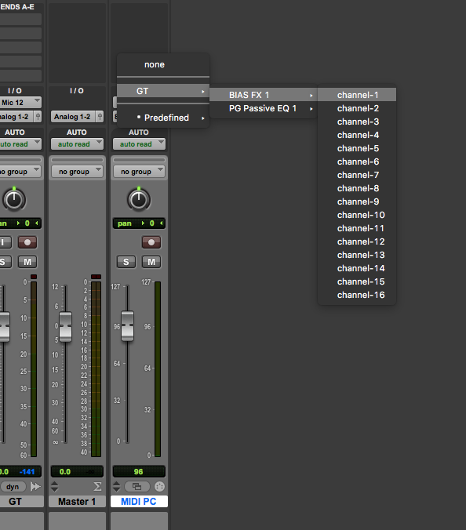
Task: Click the pan knob on the GT strip
Action: pos(14,200)
